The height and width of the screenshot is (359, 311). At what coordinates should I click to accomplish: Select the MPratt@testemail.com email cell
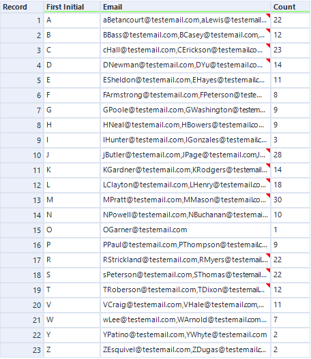pos(186,200)
